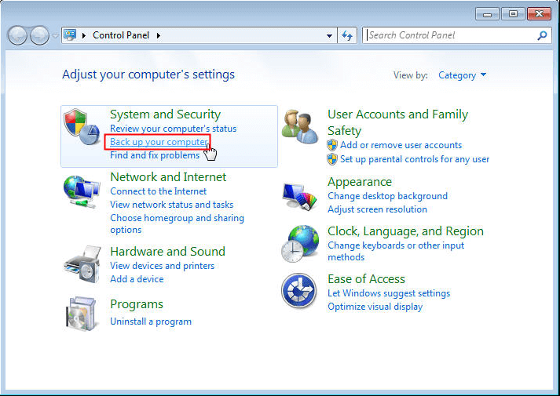560x396 pixels.
Task: Expand the address bar history dropdown arrow
Action: click(x=330, y=35)
